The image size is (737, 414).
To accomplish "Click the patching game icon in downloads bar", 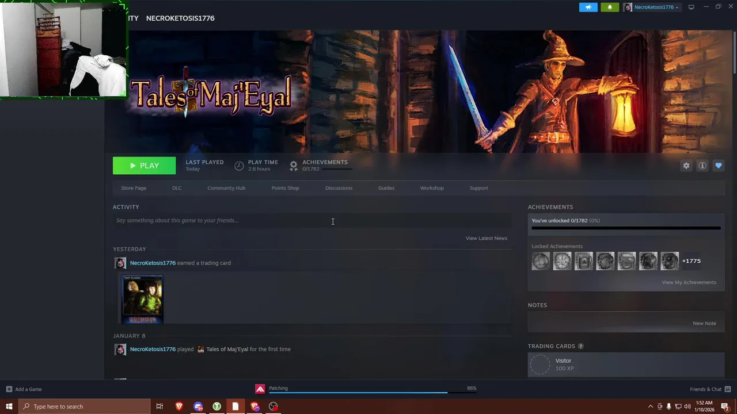I will tap(260, 389).
